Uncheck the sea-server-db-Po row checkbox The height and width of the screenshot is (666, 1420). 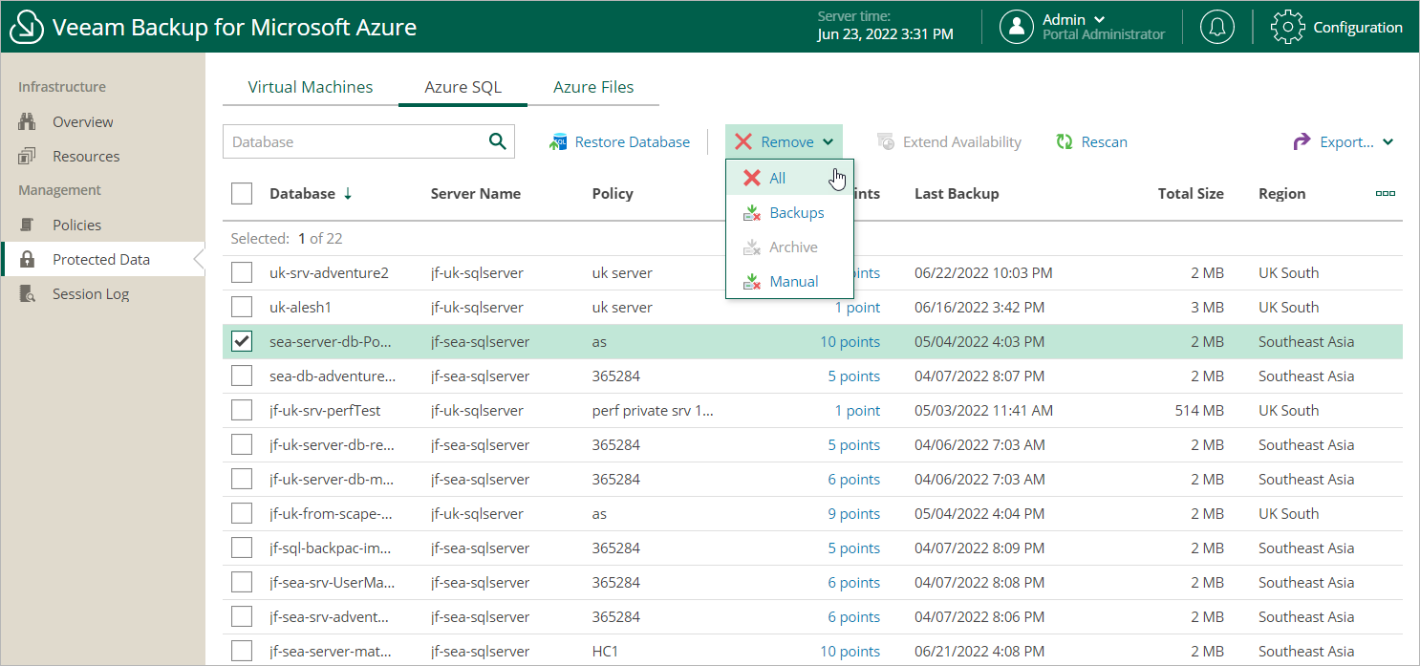click(242, 342)
